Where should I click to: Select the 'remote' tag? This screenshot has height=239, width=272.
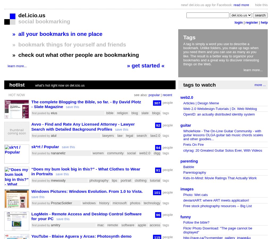(112, 225)
